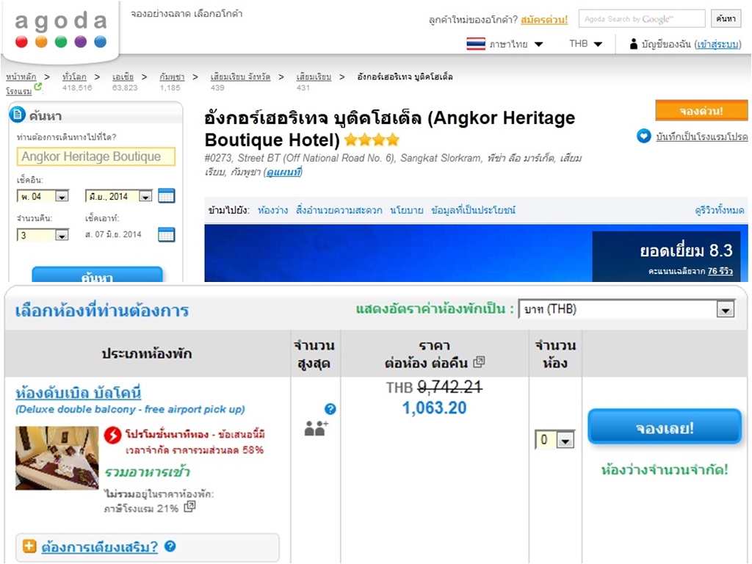Click the extra bed help icon
Image resolution: width=752 pixels, height=564 pixels.
coord(170,546)
